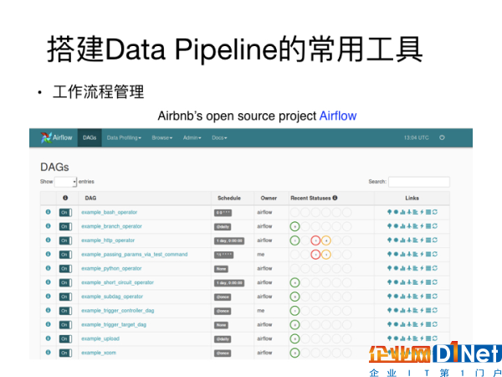
Task: Open Logs list for example_python_operator
Action: (428, 268)
